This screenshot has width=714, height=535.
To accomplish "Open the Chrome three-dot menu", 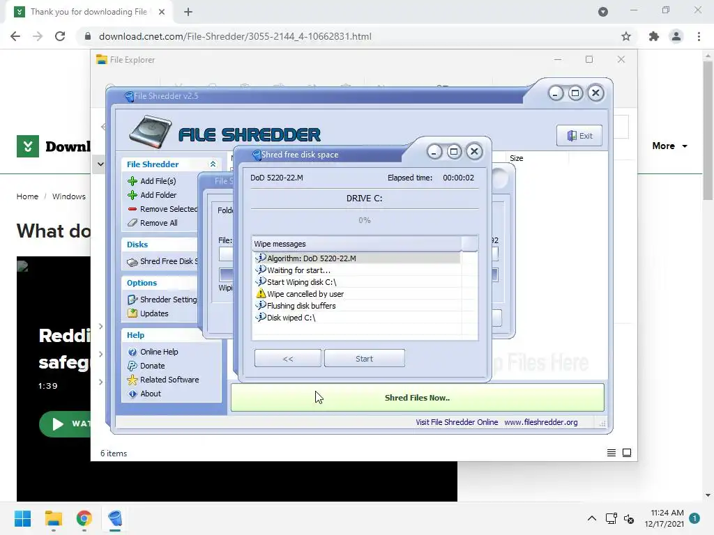I will pyautogui.click(x=699, y=36).
